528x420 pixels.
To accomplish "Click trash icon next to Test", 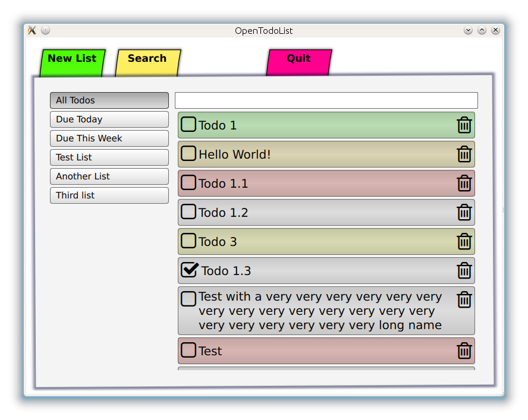I will pyautogui.click(x=464, y=351).
